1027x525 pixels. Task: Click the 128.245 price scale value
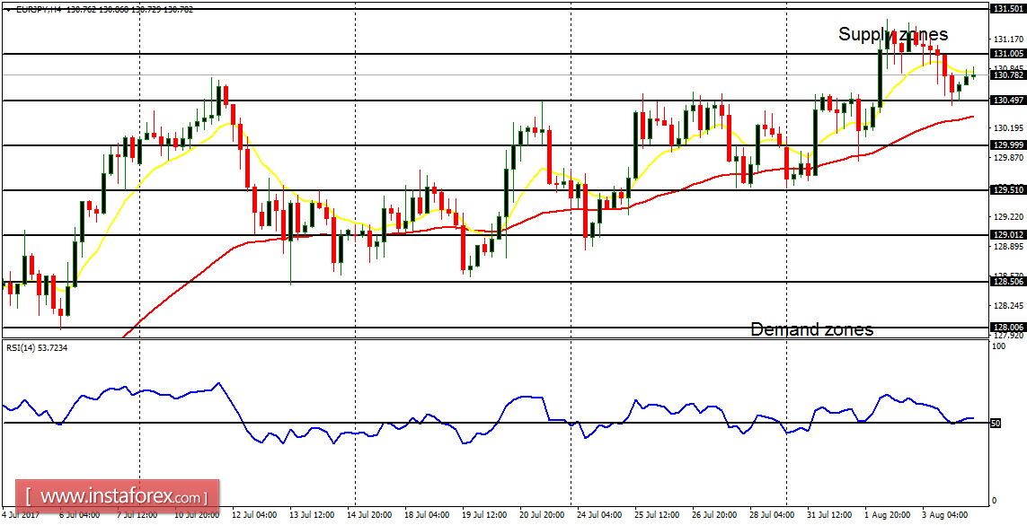tap(1009, 305)
